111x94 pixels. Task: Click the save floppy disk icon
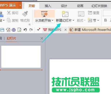tap(2, 30)
